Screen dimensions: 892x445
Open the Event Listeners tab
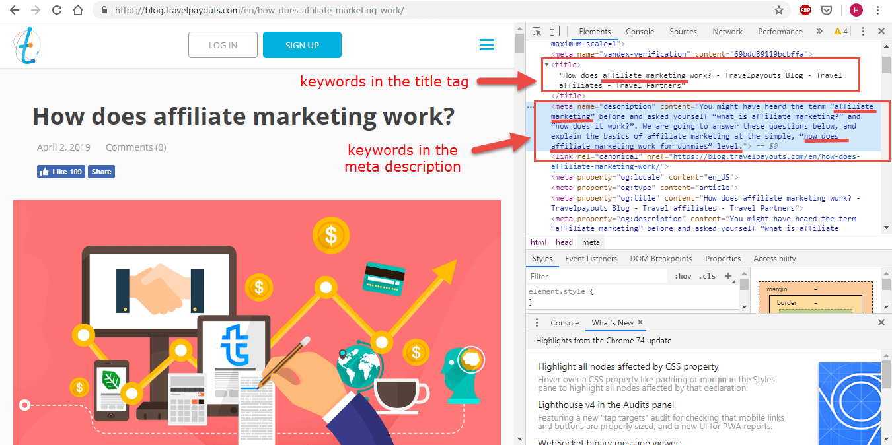click(591, 259)
